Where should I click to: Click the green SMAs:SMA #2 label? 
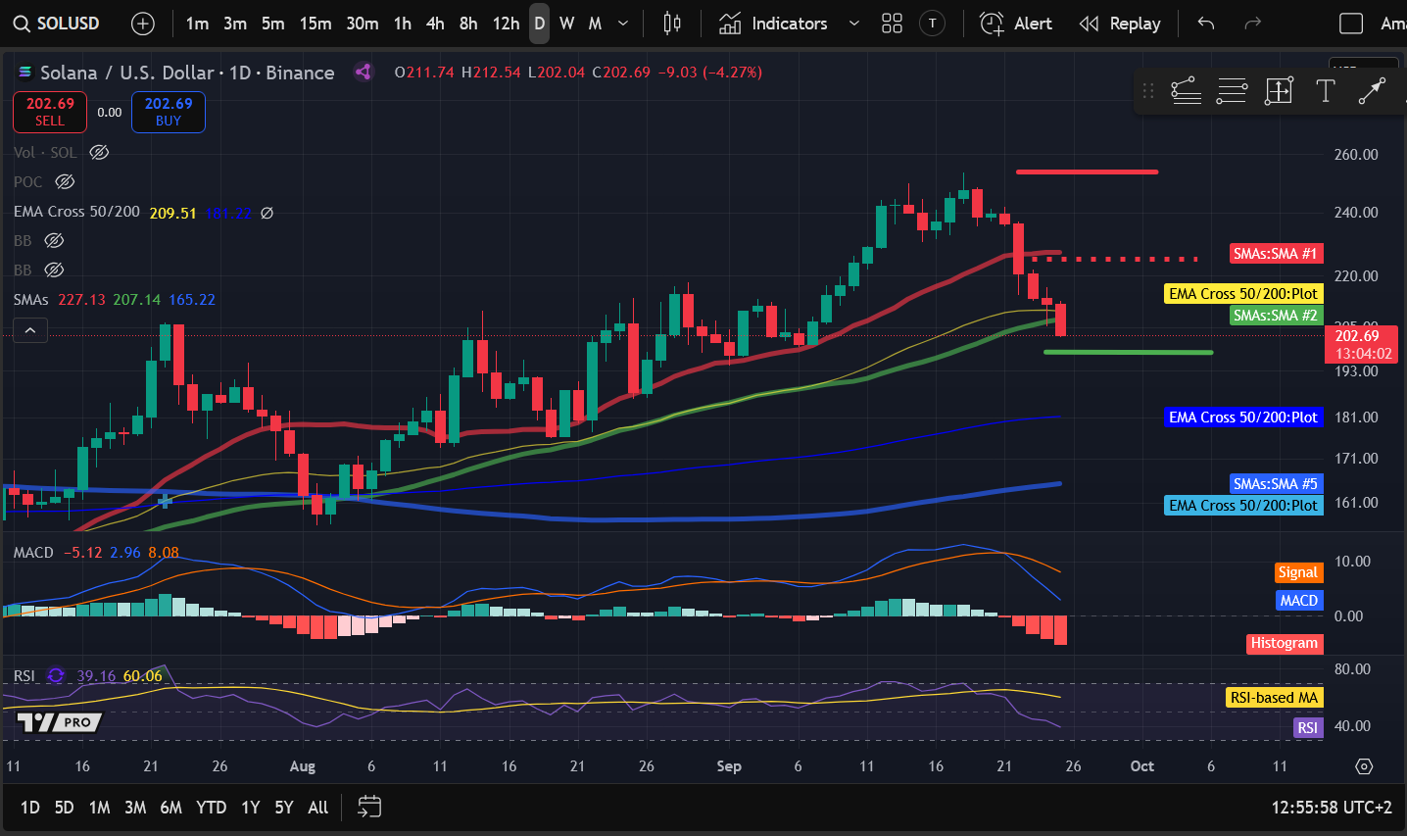coord(1275,316)
